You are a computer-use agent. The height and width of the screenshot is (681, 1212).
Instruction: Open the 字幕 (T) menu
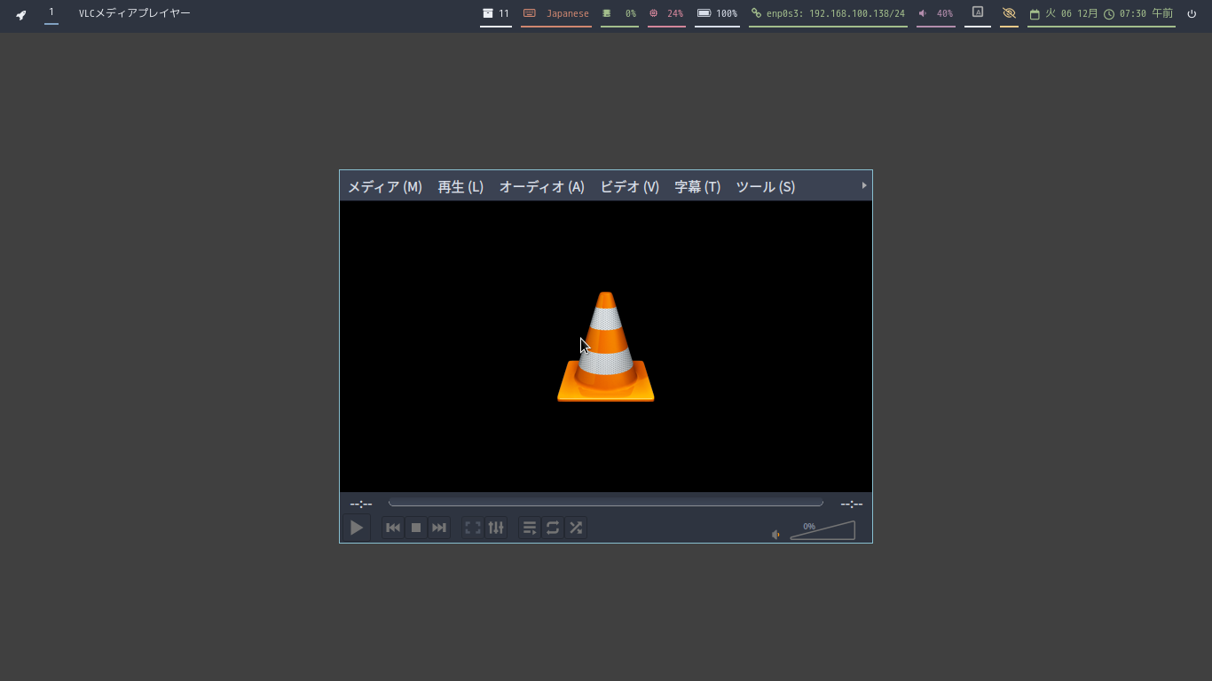[697, 186]
